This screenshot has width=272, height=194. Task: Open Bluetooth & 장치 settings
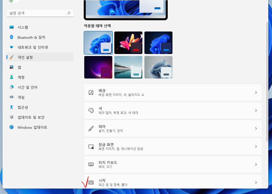[x=40, y=37]
